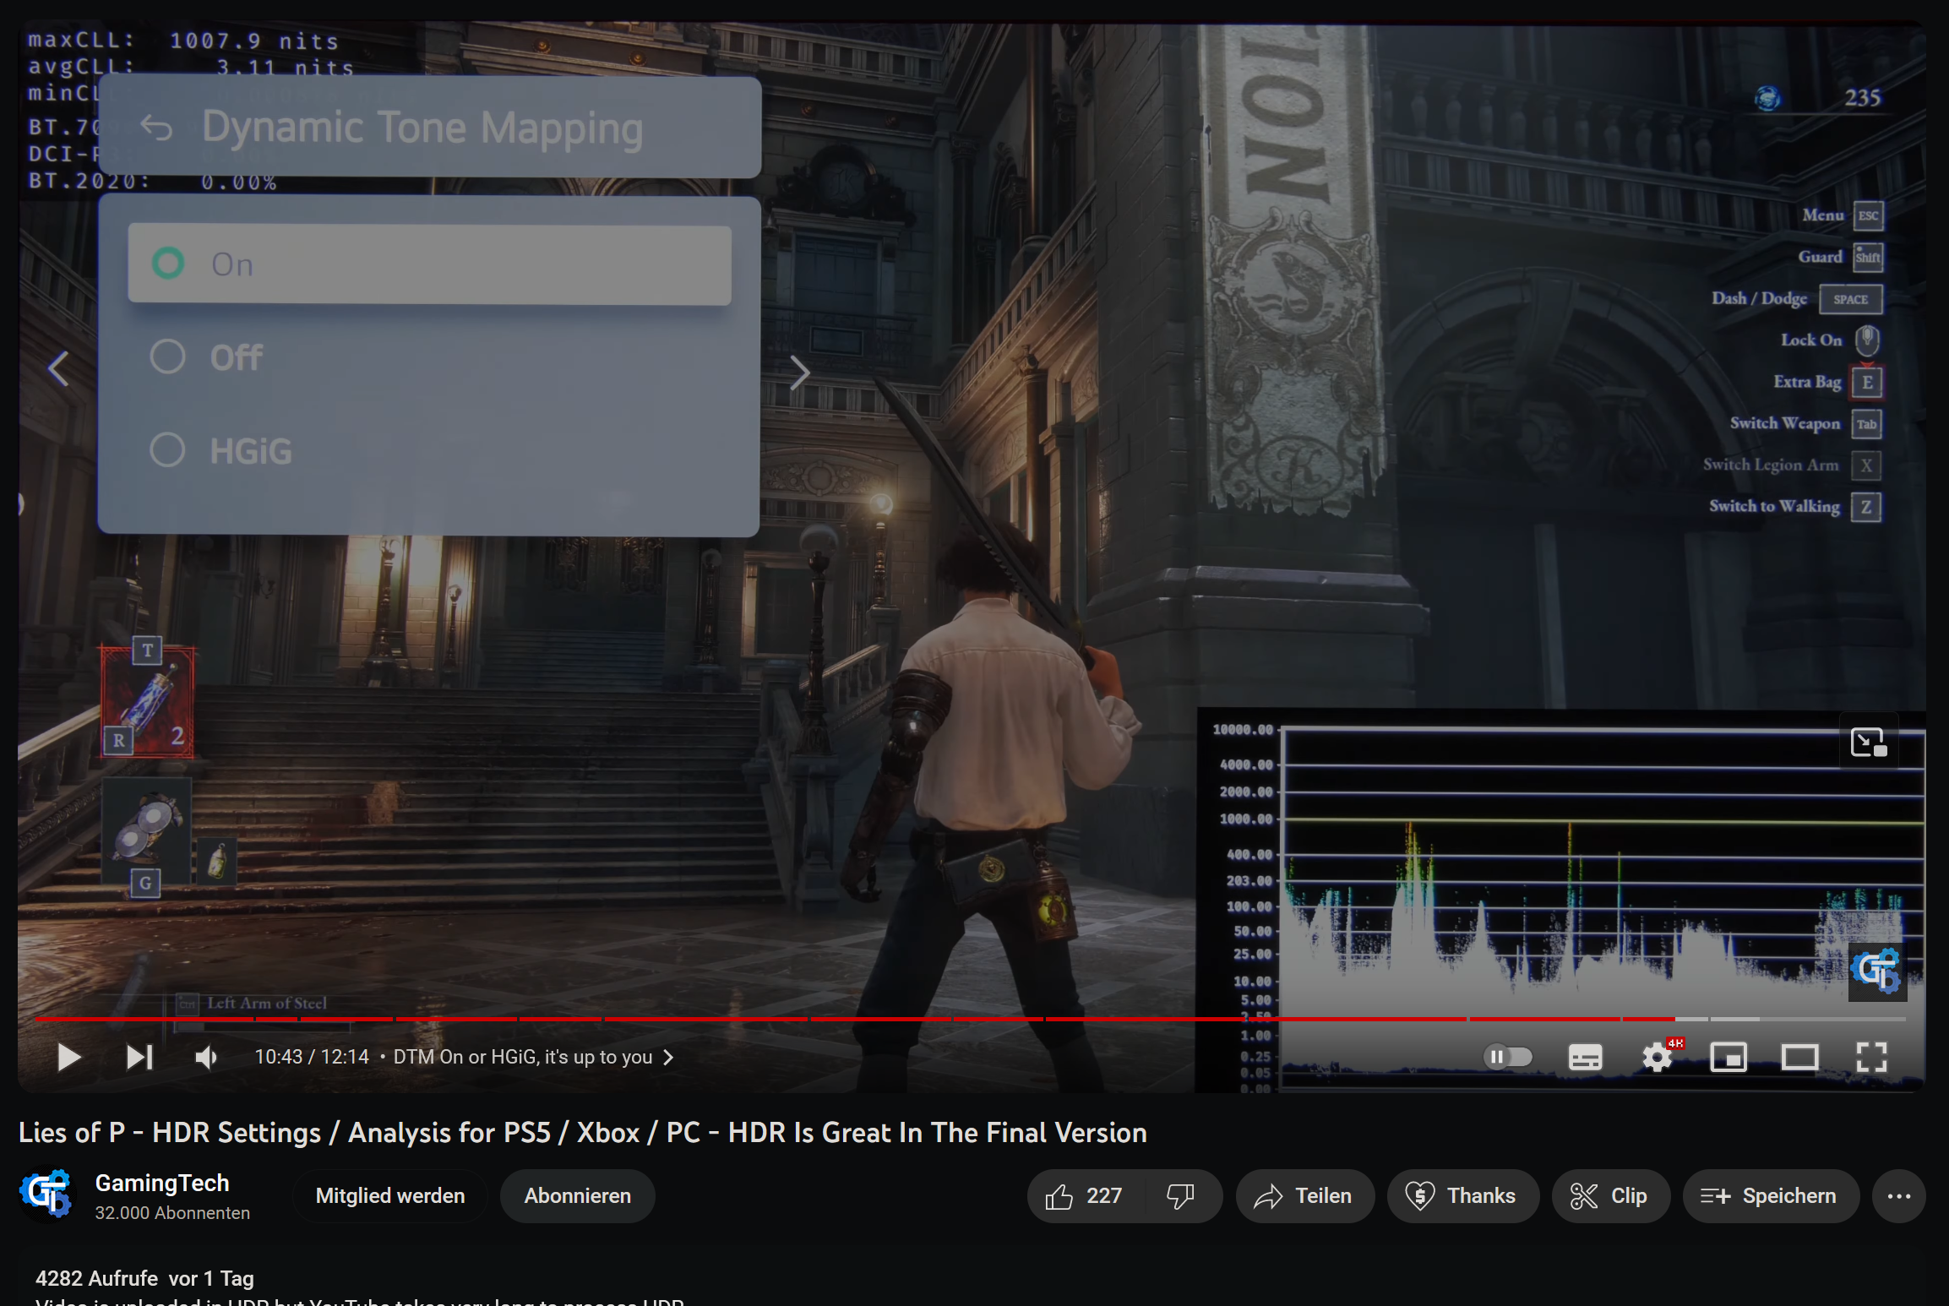Click the Abonnieren button

[x=577, y=1195]
